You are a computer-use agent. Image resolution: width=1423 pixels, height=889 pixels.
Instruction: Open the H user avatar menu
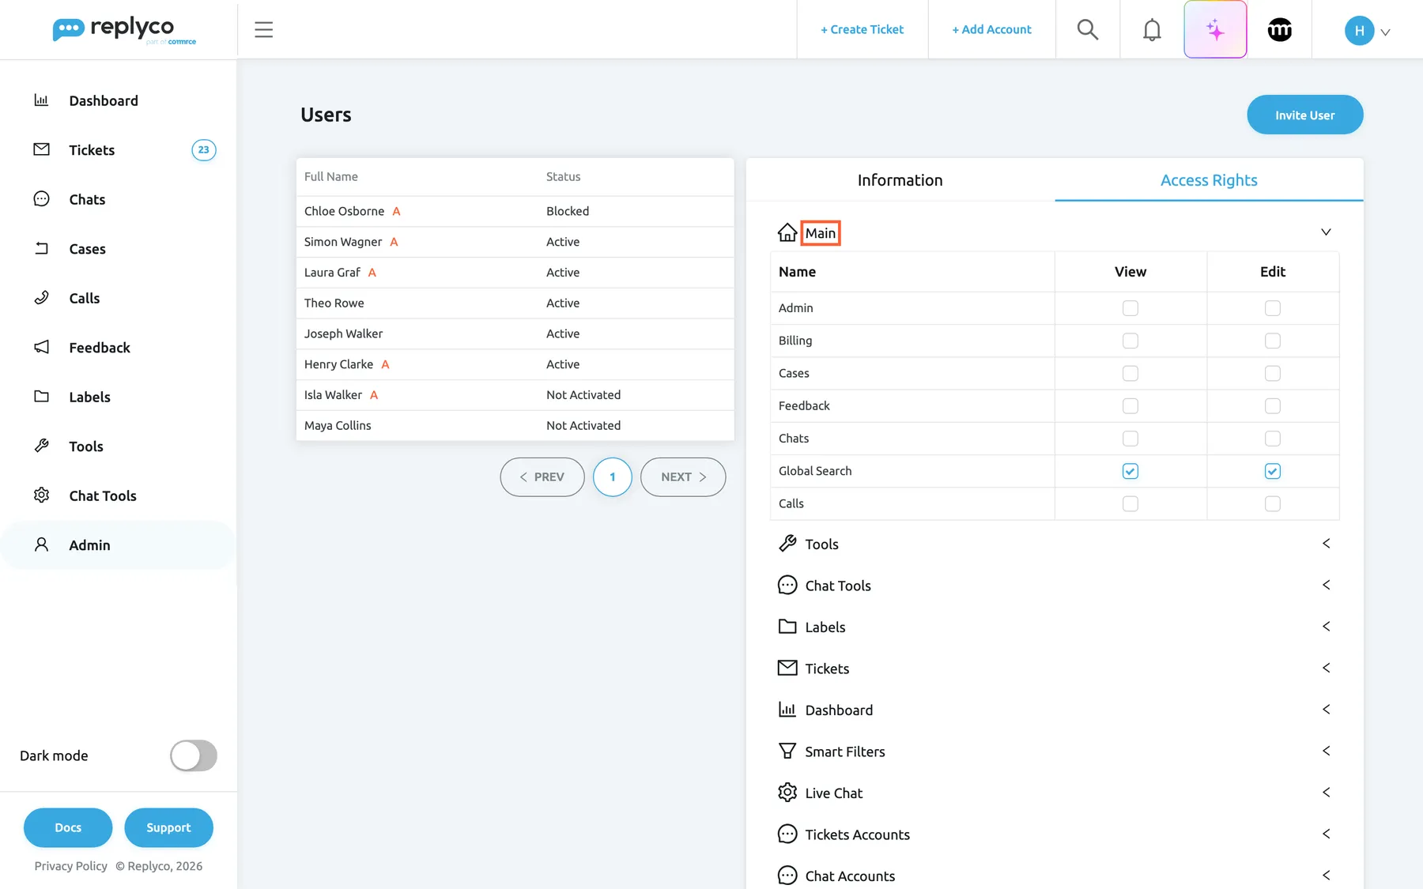point(1367,31)
